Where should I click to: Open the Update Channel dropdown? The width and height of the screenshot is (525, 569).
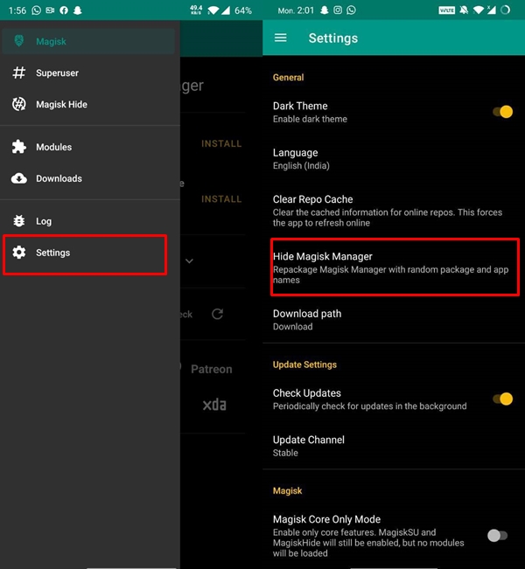coord(394,446)
